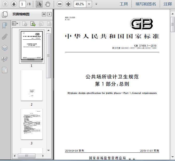
Task: Zoom in with the plus button
Action: (68, 4)
